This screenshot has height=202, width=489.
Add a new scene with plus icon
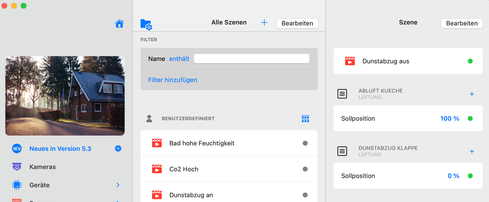(x=264, y=23)
